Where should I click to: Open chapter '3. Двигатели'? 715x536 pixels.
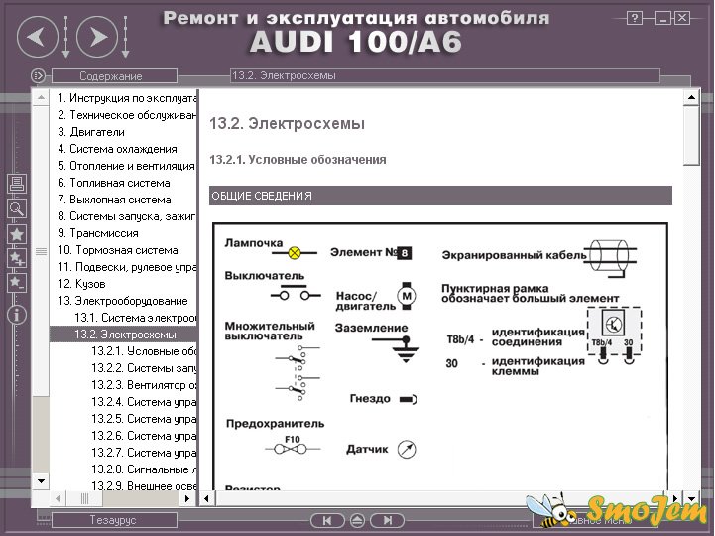91,132
